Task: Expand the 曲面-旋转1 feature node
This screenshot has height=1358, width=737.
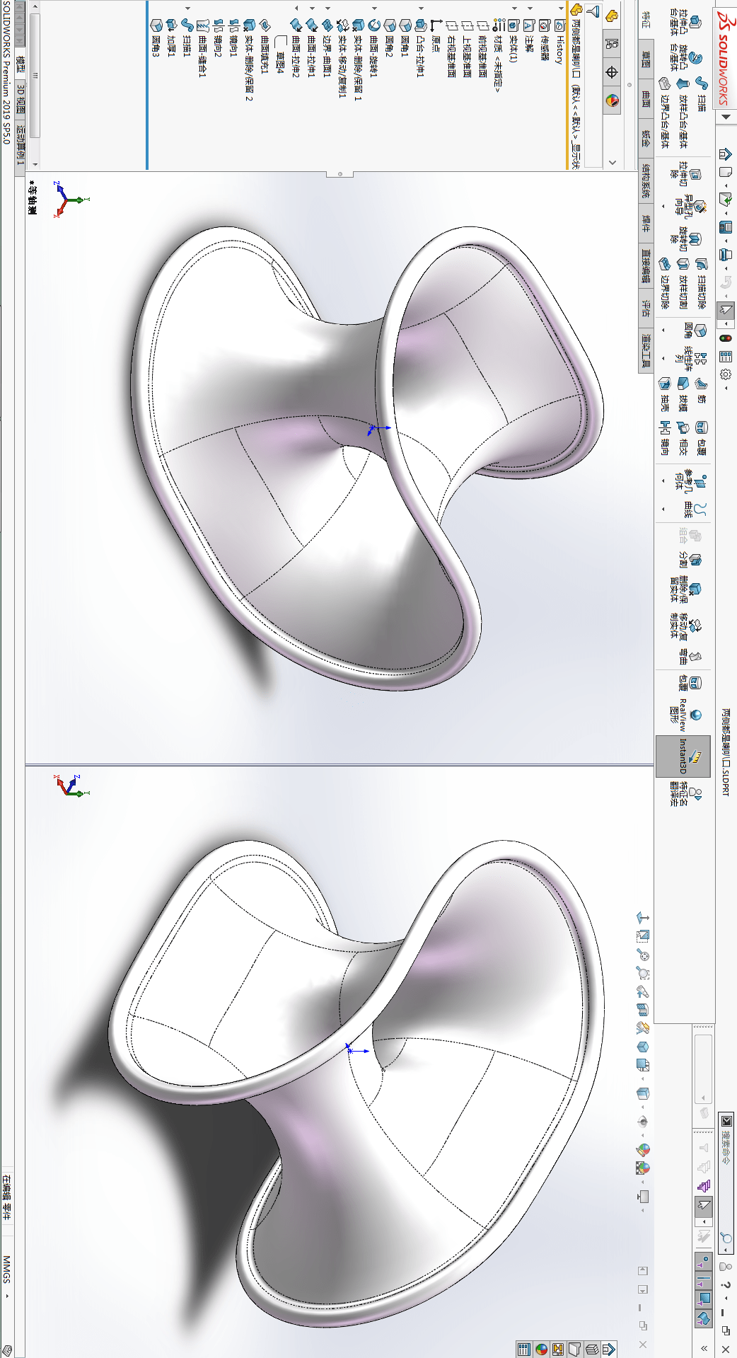Action: (x=374, y=8)
